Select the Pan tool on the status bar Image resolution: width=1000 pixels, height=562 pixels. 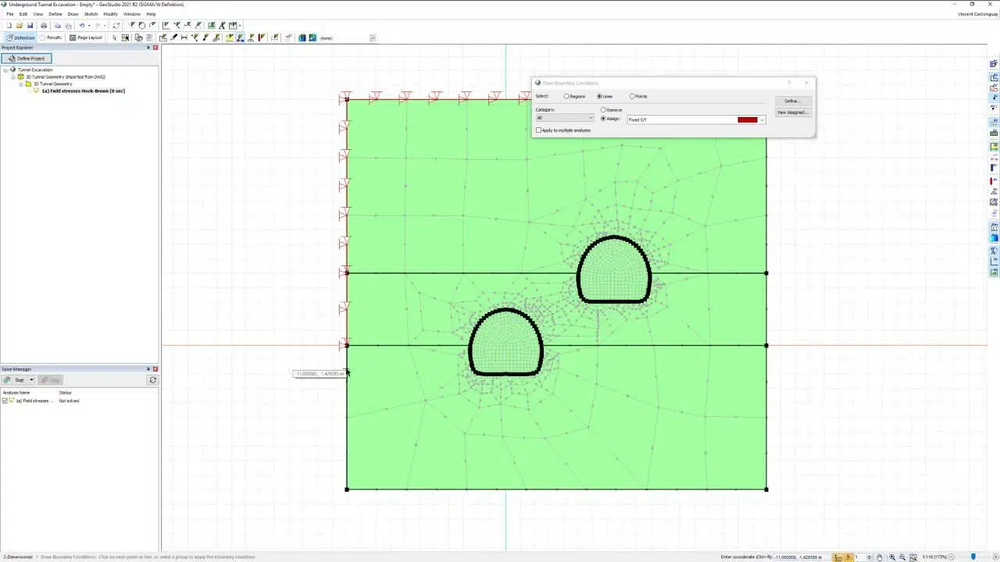pyautogui.click(x=880, y=556)
